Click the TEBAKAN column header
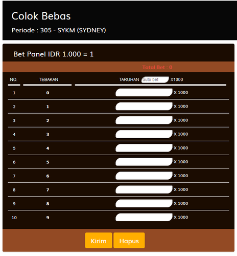 (x=49, y=79)
